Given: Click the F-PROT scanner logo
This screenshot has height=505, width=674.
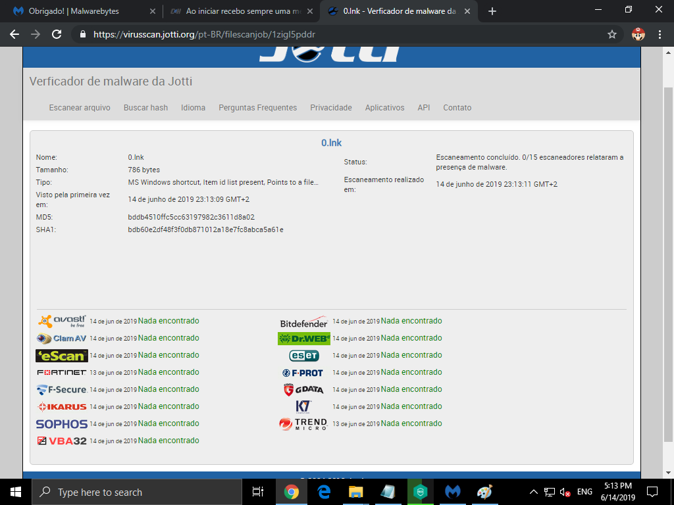Looking at the screenshot, I should [x=303, y=373].
